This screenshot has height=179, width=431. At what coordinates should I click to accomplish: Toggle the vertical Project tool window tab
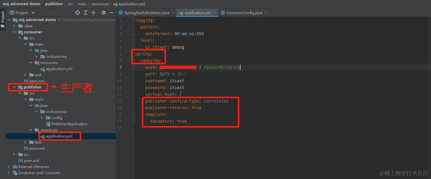point(3,19)
